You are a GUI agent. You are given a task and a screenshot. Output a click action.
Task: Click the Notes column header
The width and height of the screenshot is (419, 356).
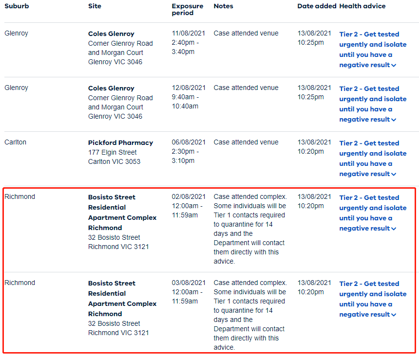223,6
